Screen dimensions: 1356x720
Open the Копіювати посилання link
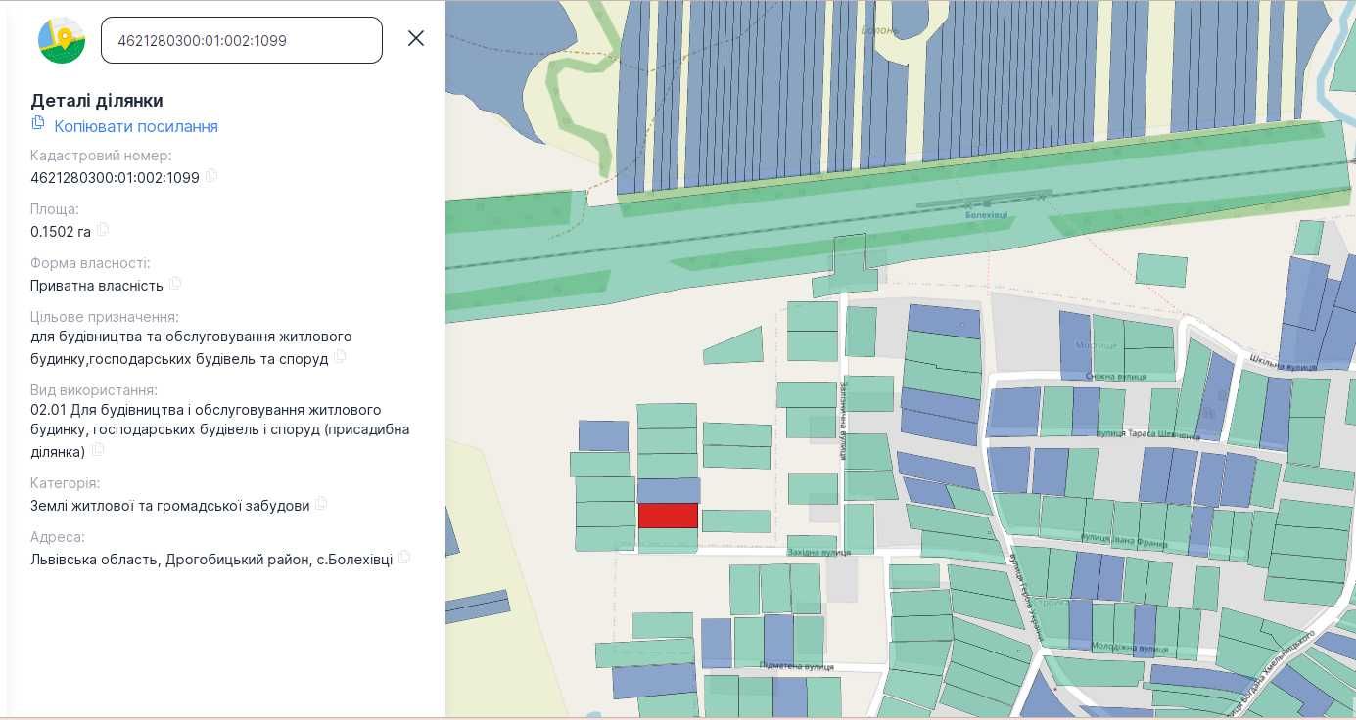click(x=136, y=126)
